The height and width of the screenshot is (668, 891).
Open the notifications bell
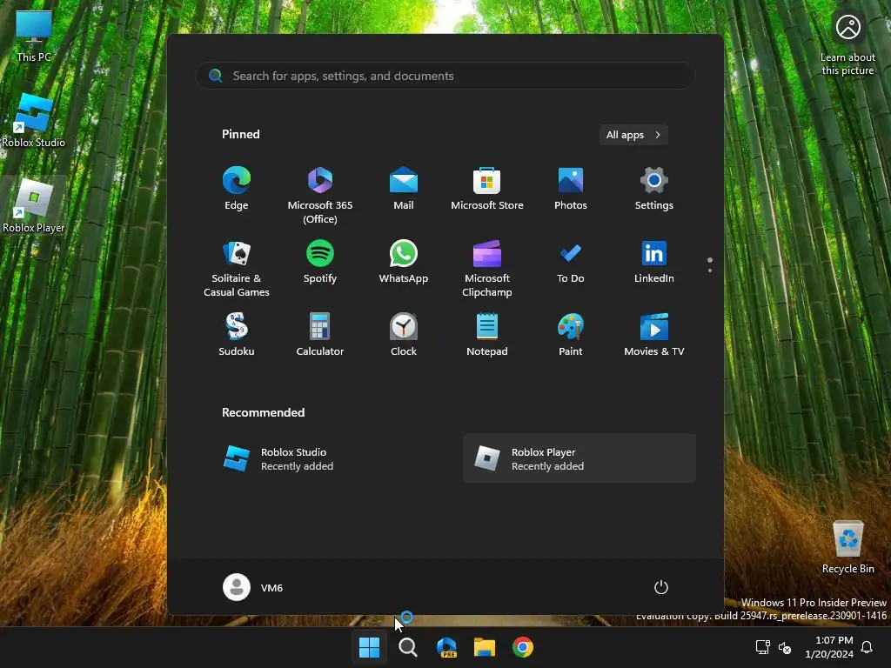[x=868, y=647]
